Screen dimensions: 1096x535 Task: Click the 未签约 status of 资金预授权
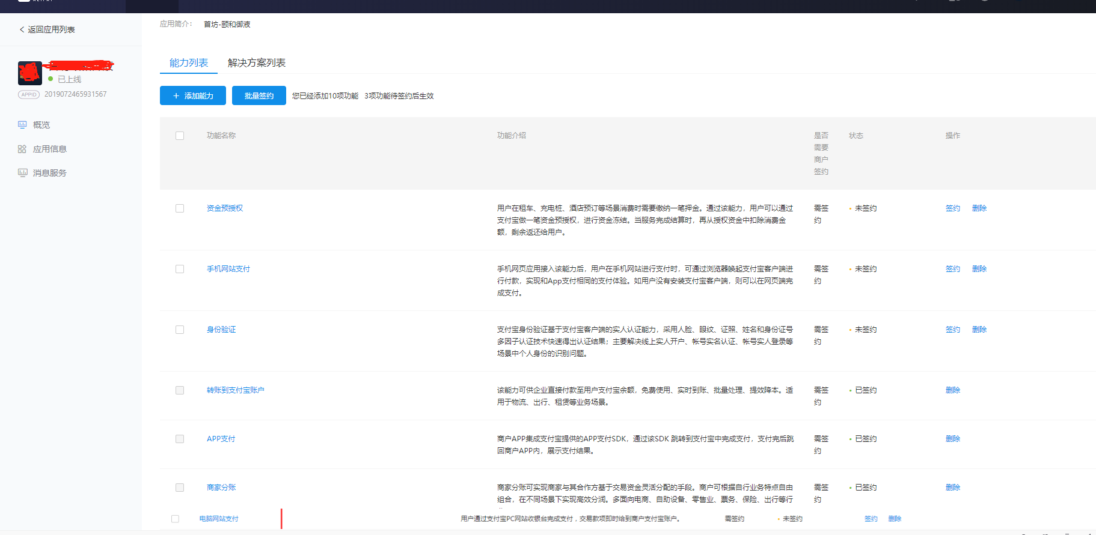coord(866,208)
